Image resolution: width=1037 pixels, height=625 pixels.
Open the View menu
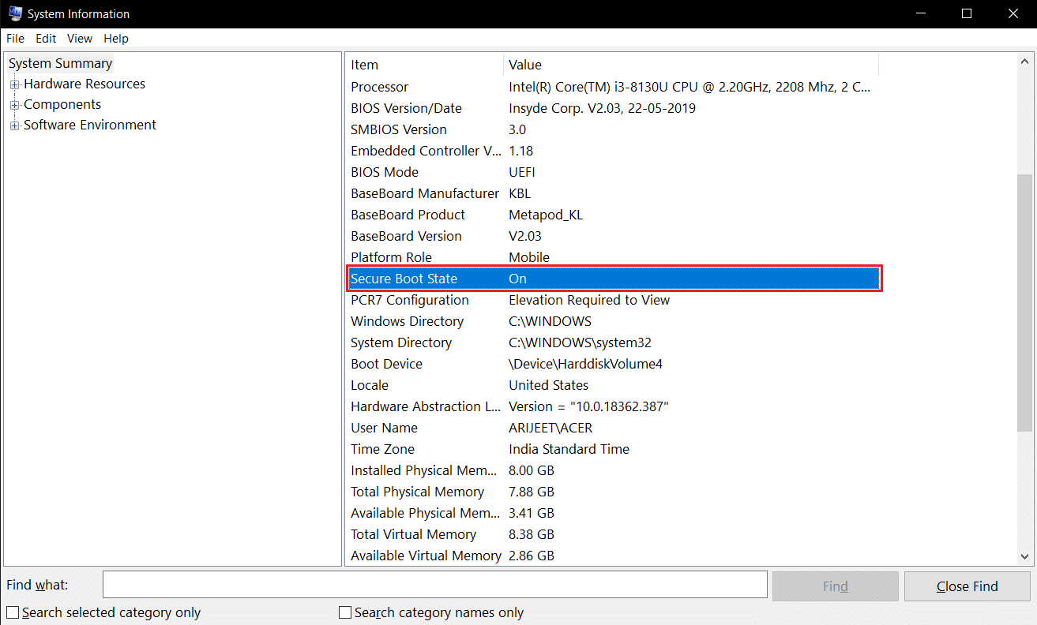[80, 38]
